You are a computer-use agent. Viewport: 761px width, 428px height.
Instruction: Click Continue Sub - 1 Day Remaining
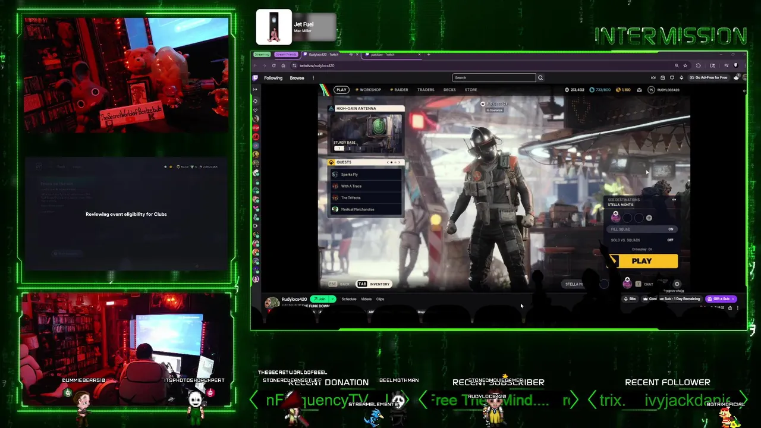pos(672,299)
